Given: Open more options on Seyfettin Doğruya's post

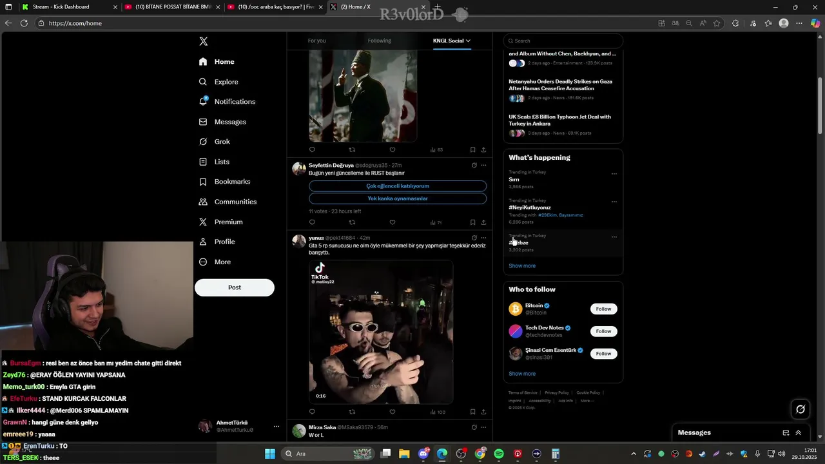Looking at the screenshot, I should pos(483,166).
